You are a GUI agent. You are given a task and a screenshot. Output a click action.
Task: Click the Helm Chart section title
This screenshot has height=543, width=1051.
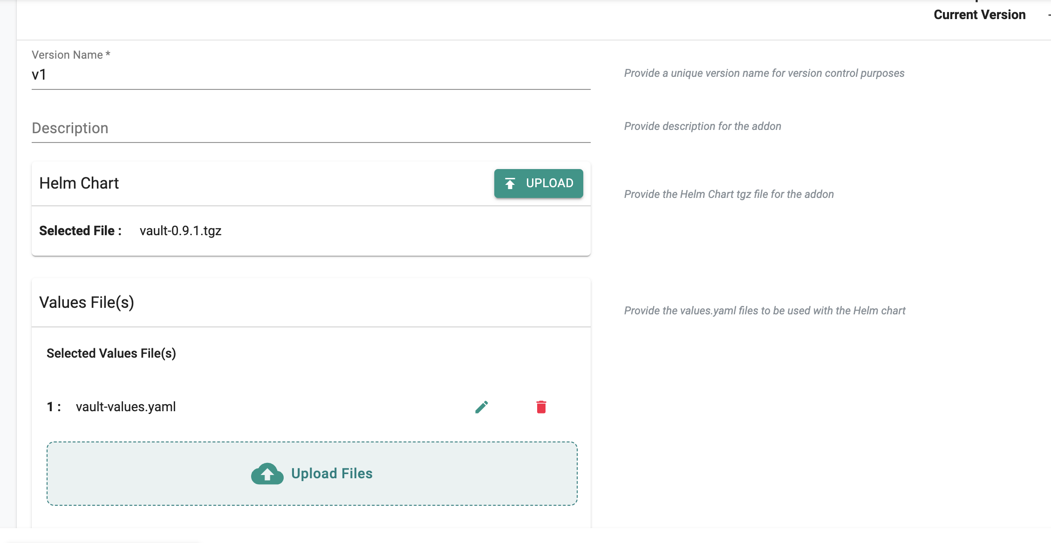[79, 183]
